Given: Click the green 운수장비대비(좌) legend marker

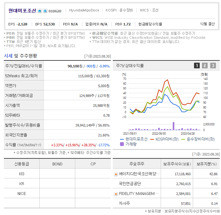Looking at the screenshot, I should [x=183, y=139].
